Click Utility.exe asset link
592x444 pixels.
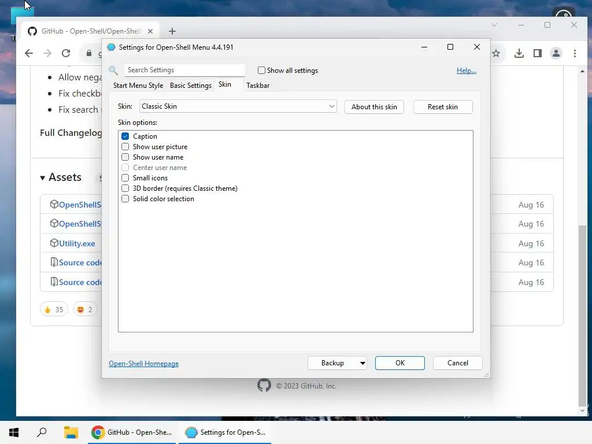coord(77,243)
